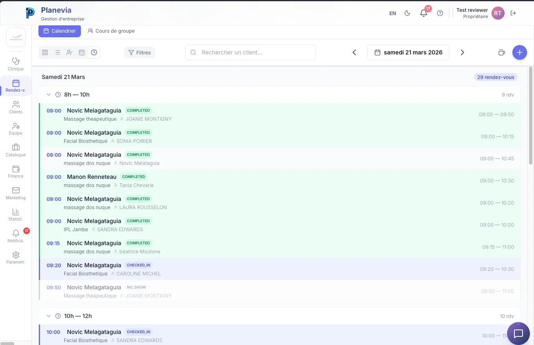Open the LAURA ROUSSELON appointment
This screenshot has height=345, width=534.
coord(280,203)
